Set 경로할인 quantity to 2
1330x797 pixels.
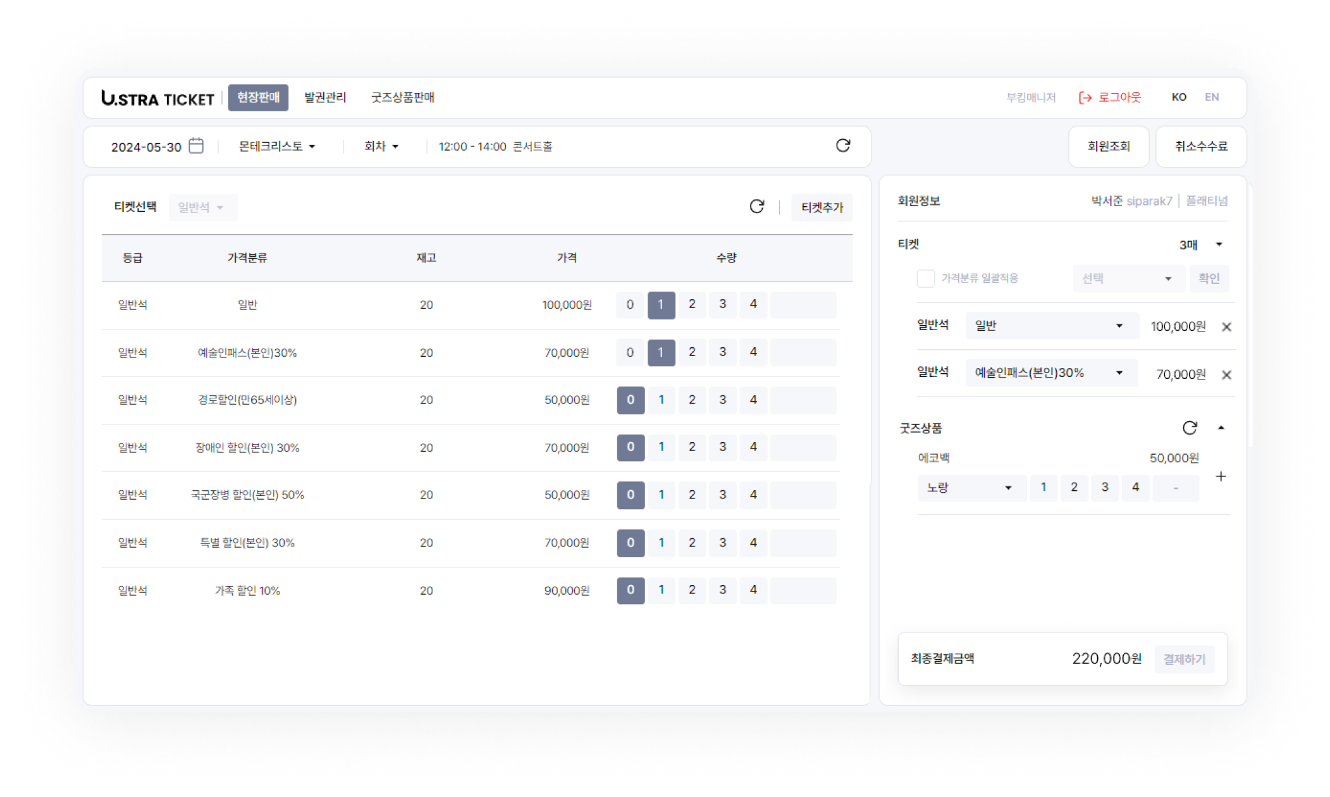[692, 400]
